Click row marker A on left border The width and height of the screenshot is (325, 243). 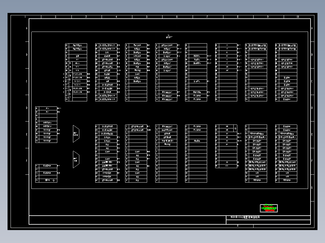pos(27,28)
